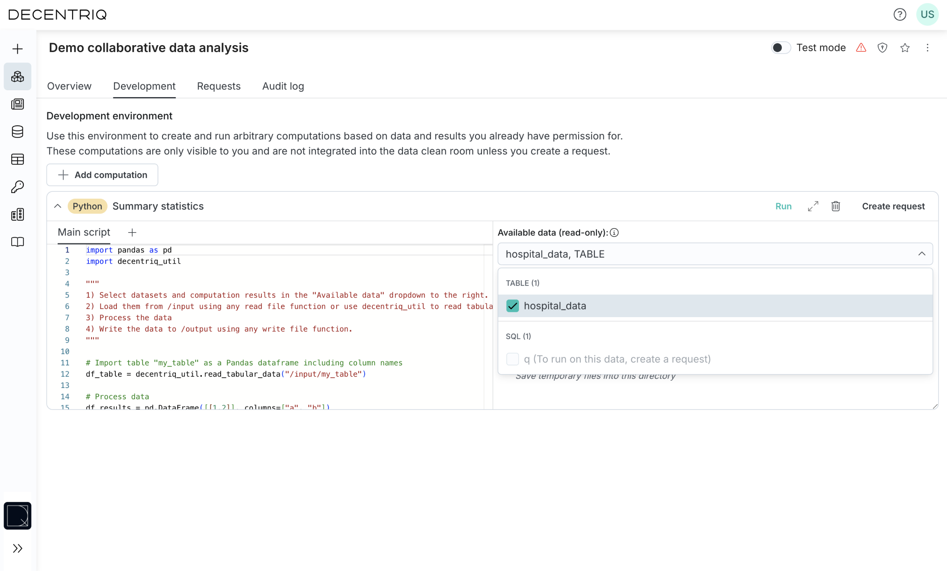Expand the editor with fullscreen arrows icon
This screenshot has width=947, height=571.
click(x=813, y=206)
